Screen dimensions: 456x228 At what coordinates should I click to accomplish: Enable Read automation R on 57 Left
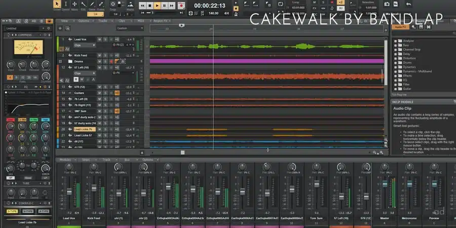[76, 80]
